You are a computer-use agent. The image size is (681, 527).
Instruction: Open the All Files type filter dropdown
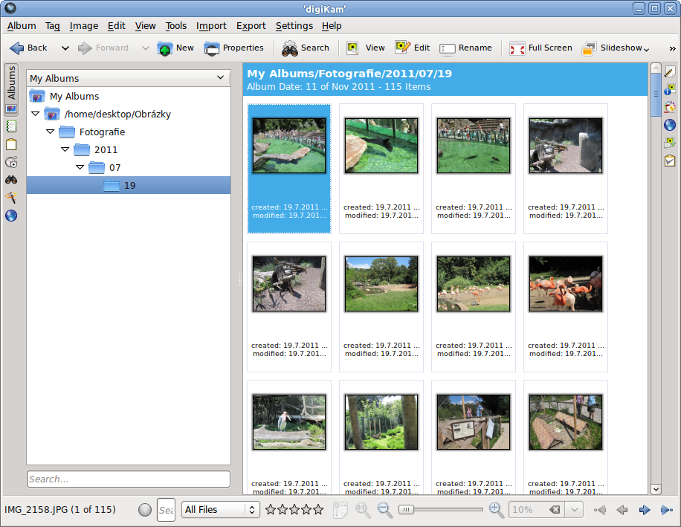coord(221,510)
